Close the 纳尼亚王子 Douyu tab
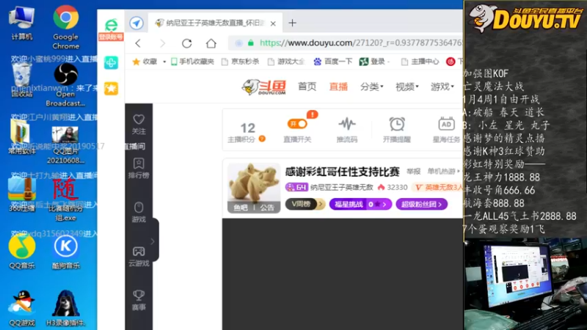The width and height of the screenshot is (587, 330). [x=273, y=23]
